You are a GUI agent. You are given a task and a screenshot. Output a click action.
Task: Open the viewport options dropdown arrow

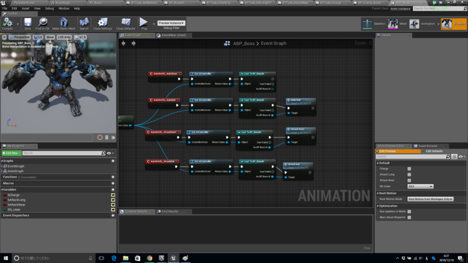coord(5,37)
